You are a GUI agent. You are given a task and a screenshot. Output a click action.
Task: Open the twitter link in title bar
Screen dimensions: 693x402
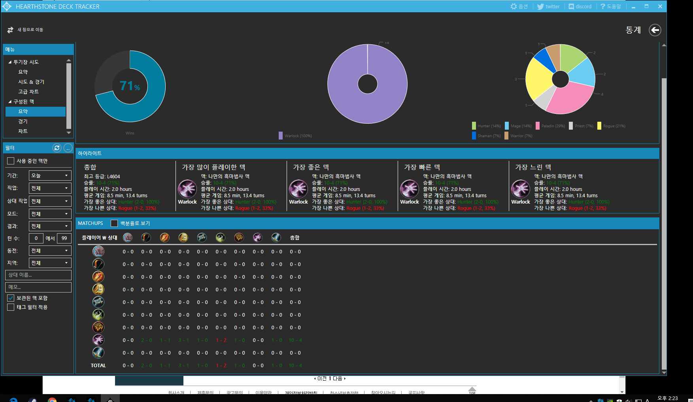548,6
